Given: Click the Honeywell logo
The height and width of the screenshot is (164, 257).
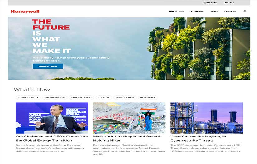Looking at the screenshot, I should (x=25, y=12).
